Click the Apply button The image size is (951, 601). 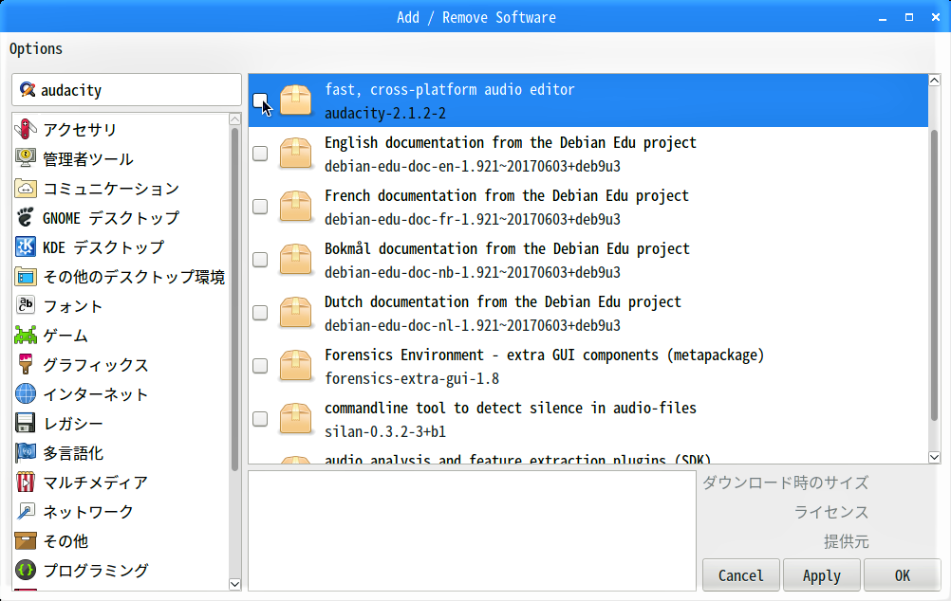822,575
